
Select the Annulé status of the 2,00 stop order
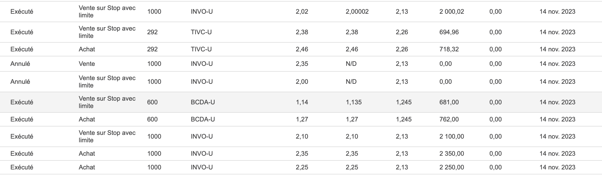click(20, 82)
